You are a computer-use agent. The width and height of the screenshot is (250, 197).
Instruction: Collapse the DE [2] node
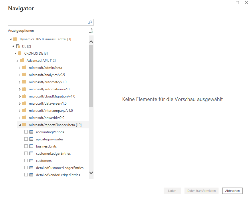pyautogui.click(x=13, y=46)
